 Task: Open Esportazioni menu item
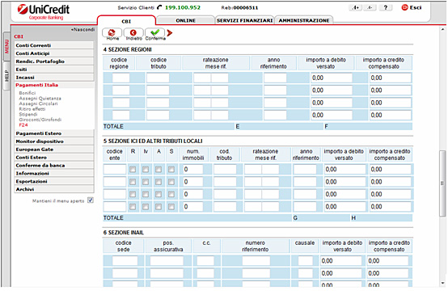[54, 181]
